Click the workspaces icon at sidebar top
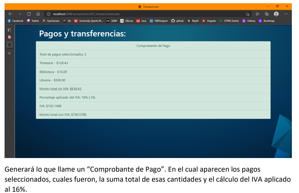The image size is (299, 193). click(9, 29)
